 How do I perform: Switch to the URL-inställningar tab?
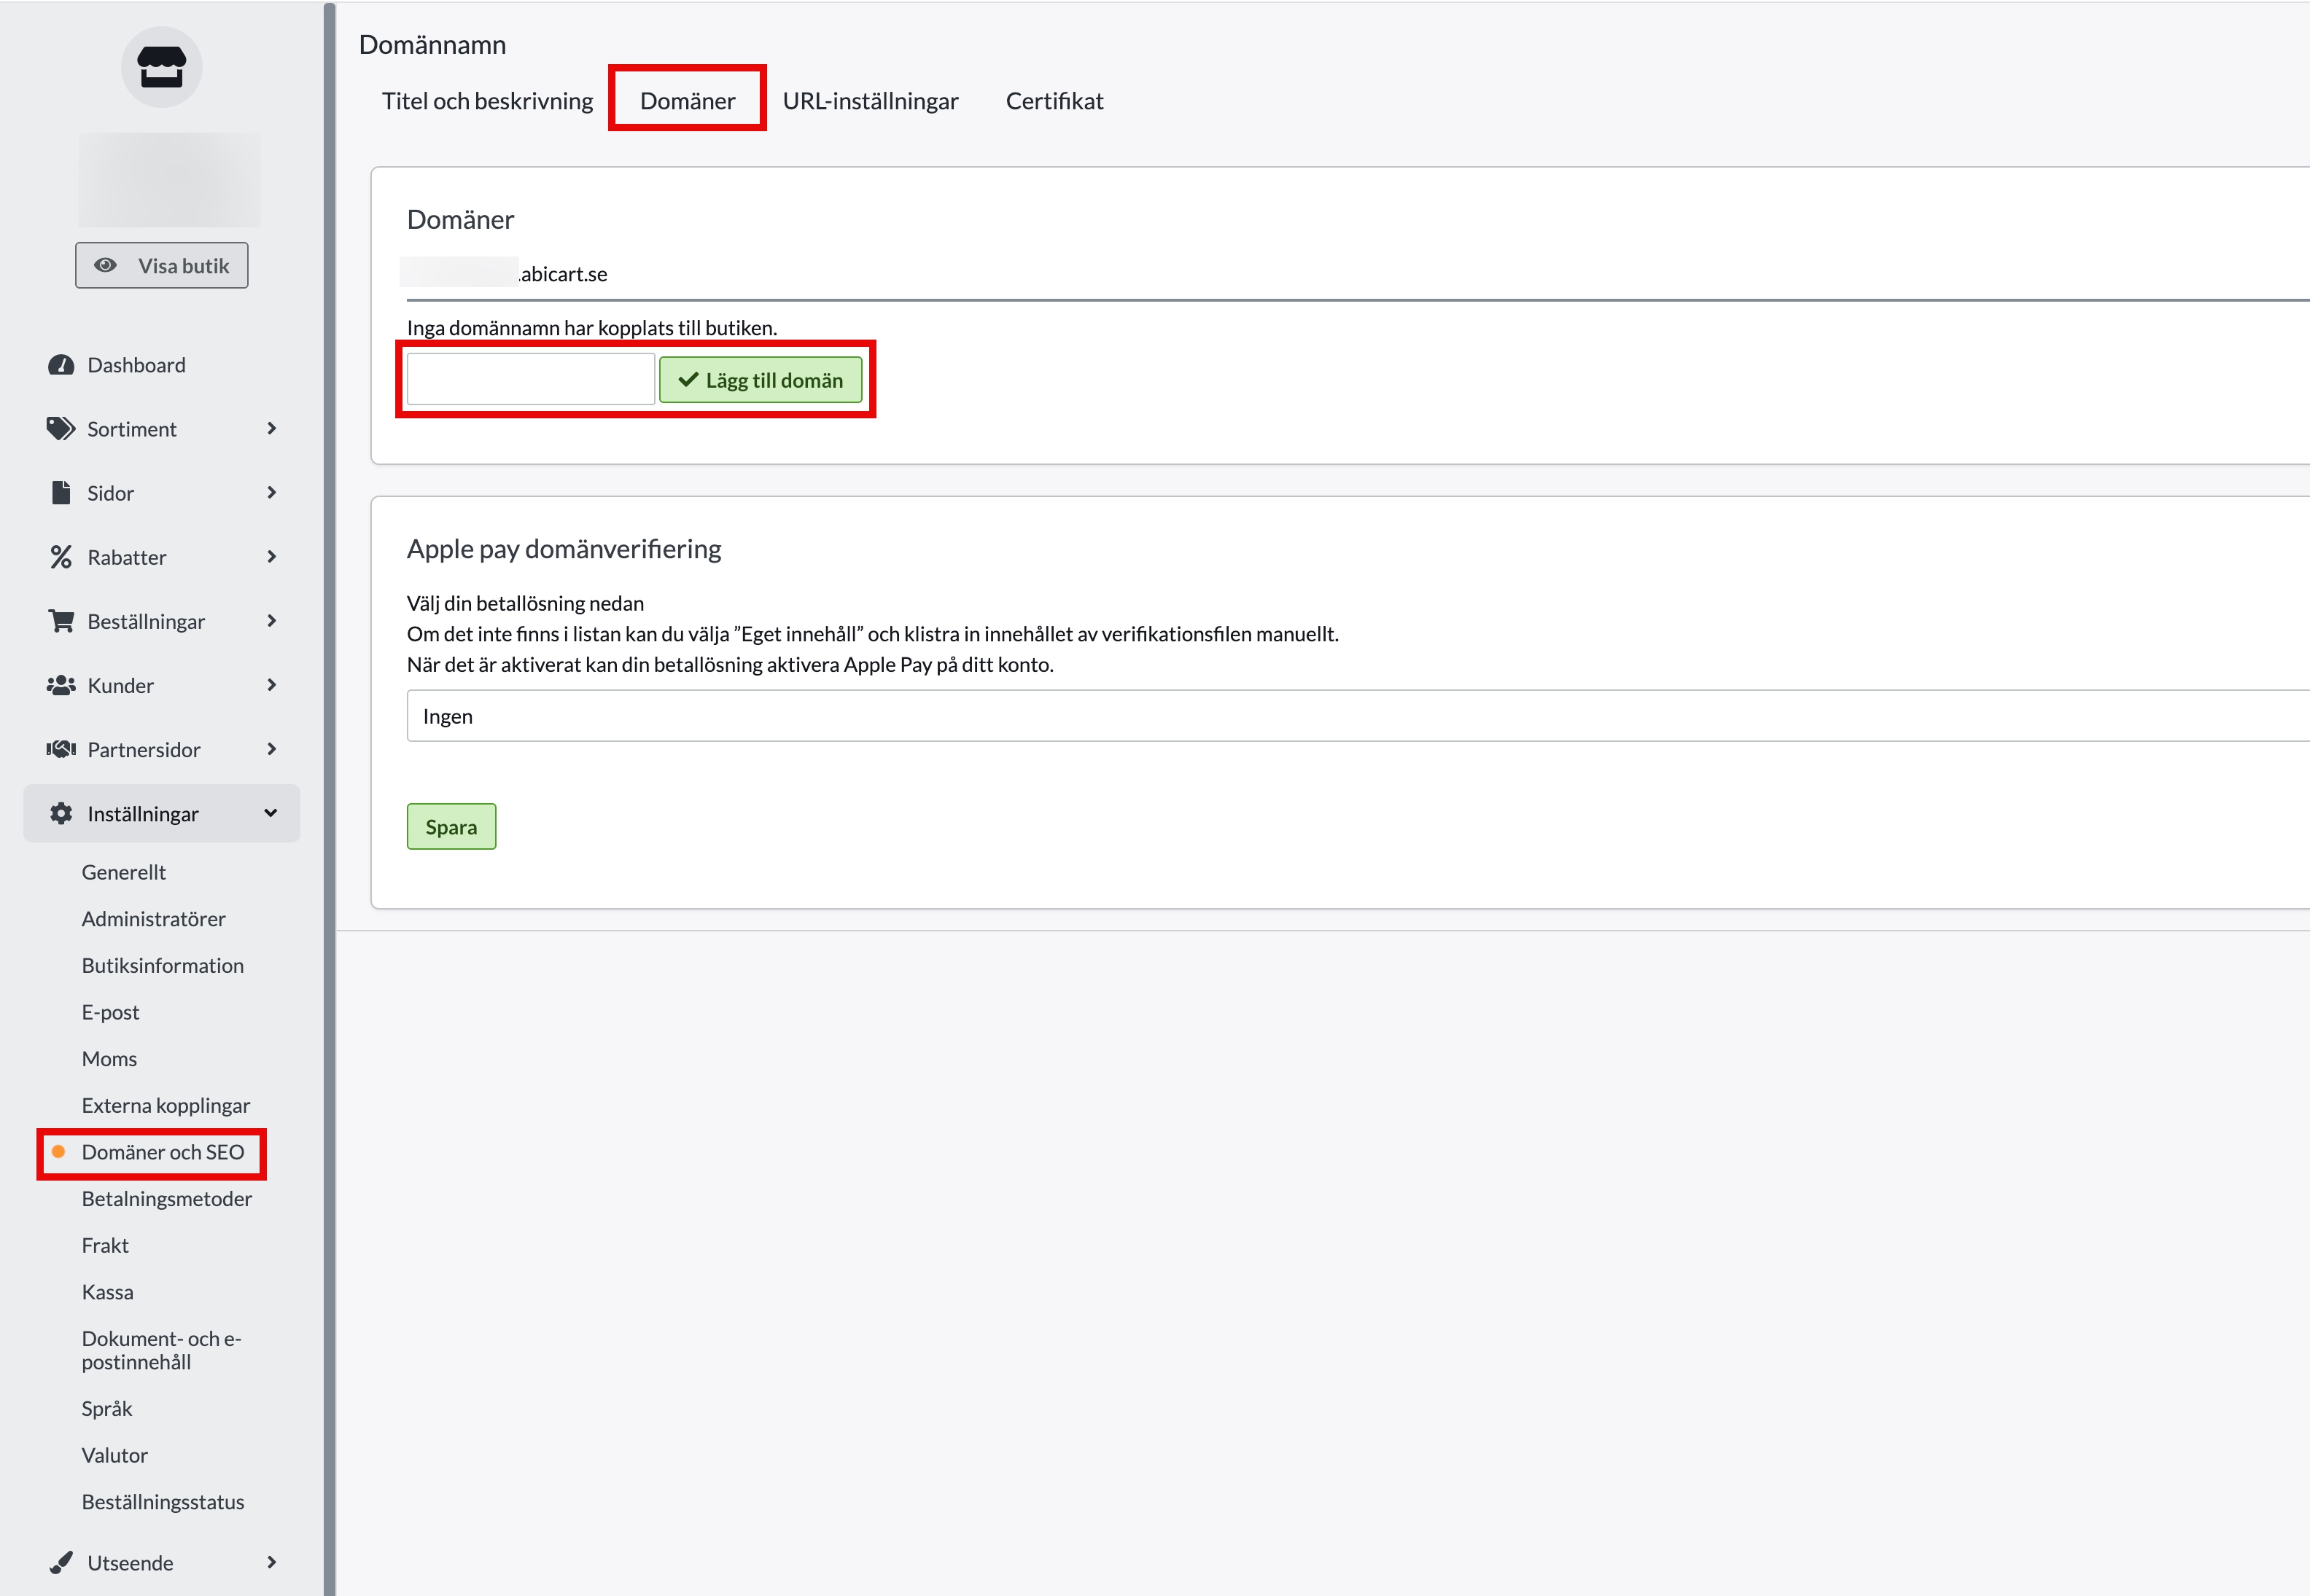(869, 101)
